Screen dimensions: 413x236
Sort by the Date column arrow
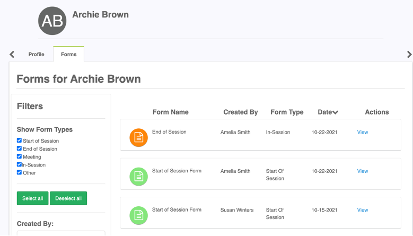click(x=335, y=112)
